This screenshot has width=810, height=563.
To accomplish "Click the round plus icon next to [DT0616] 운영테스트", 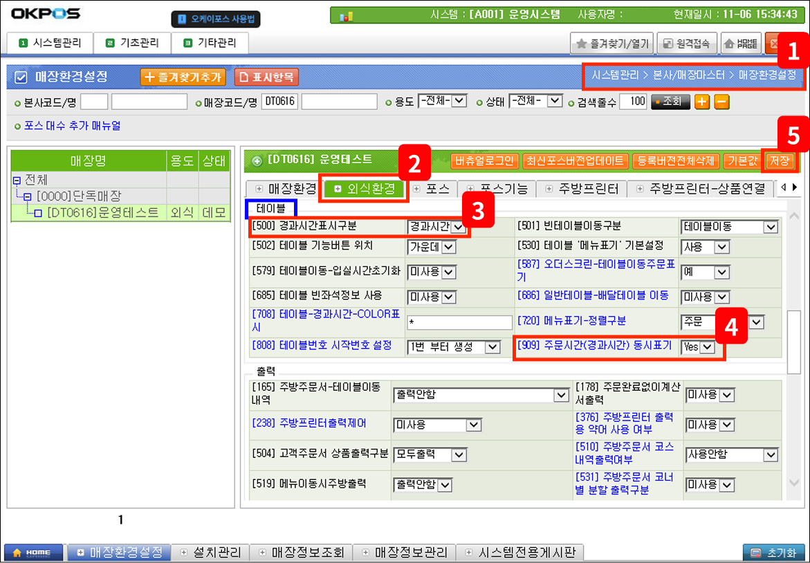I will pos(257,160).
